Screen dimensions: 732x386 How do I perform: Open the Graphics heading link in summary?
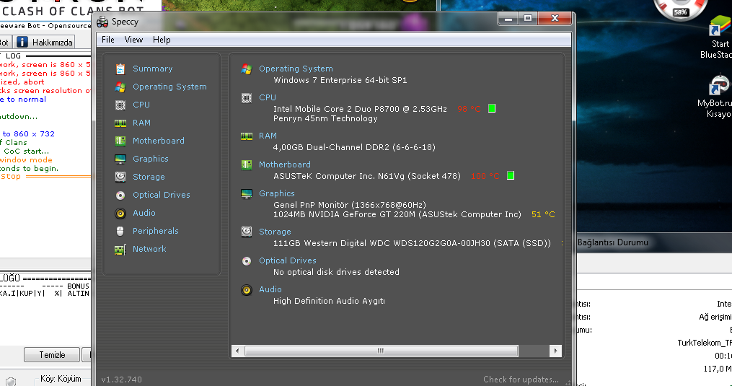coord(277,193)
